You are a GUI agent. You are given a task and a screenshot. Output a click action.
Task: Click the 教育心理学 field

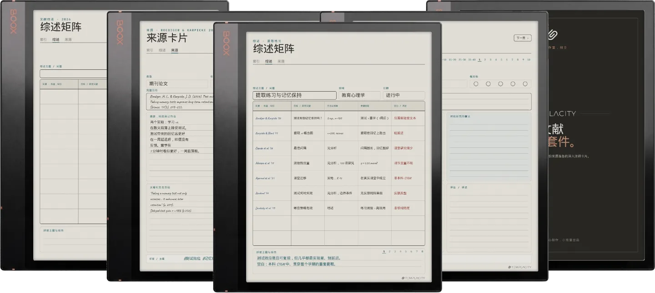[359, 95]
